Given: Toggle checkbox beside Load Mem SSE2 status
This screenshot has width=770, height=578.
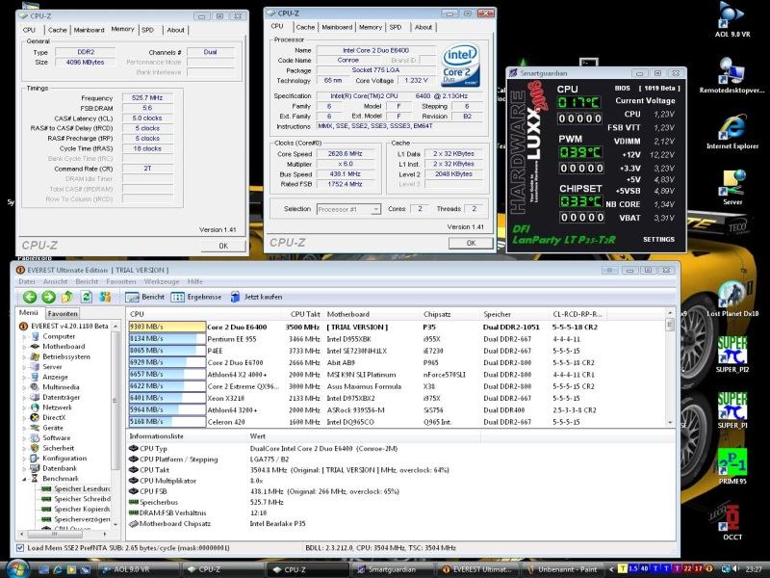Looking at the screenshot, I should pyautogui.click(x=20, y=547).
